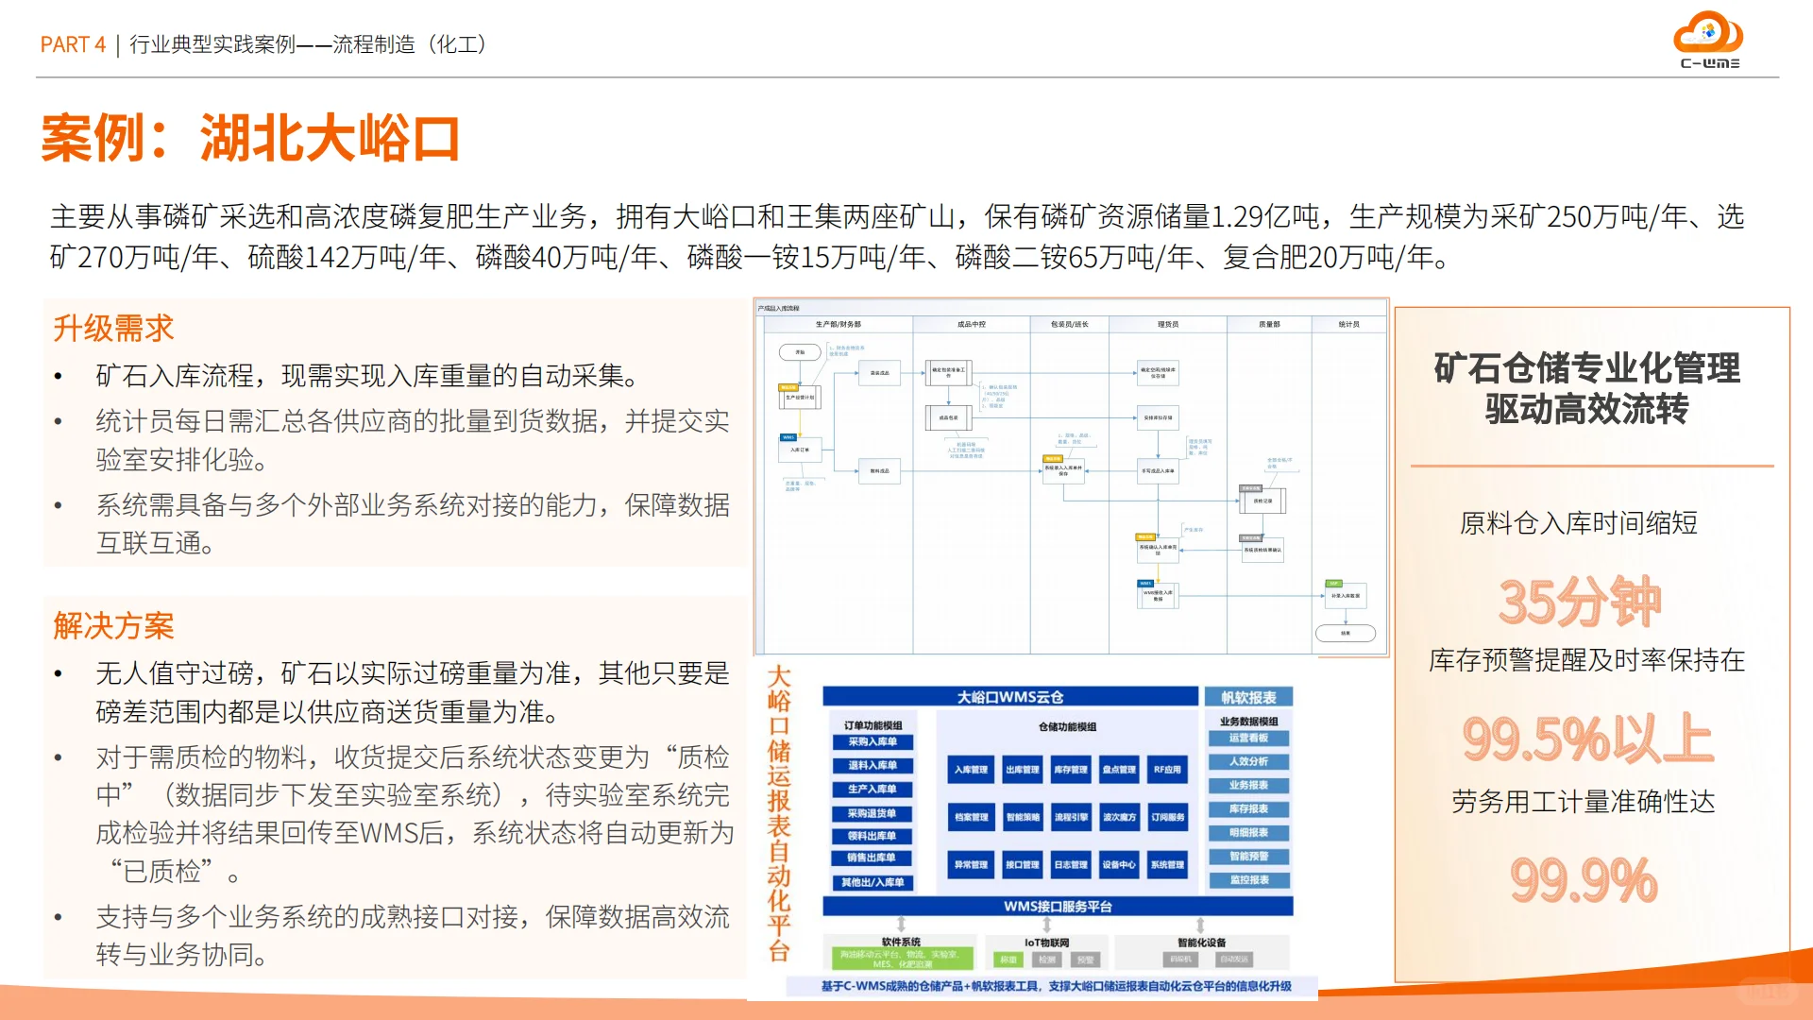
Task: Click the 入库订单 flowchart node
Action: click(800, 450)
